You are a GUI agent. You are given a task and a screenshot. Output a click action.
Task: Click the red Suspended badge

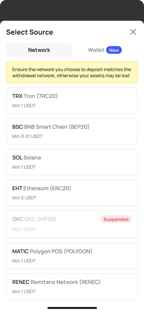point(116,219)
